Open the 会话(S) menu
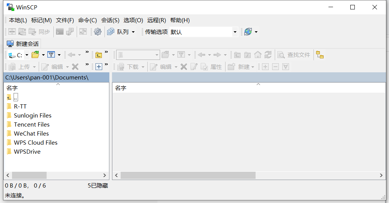 click(x=110, y=20)
